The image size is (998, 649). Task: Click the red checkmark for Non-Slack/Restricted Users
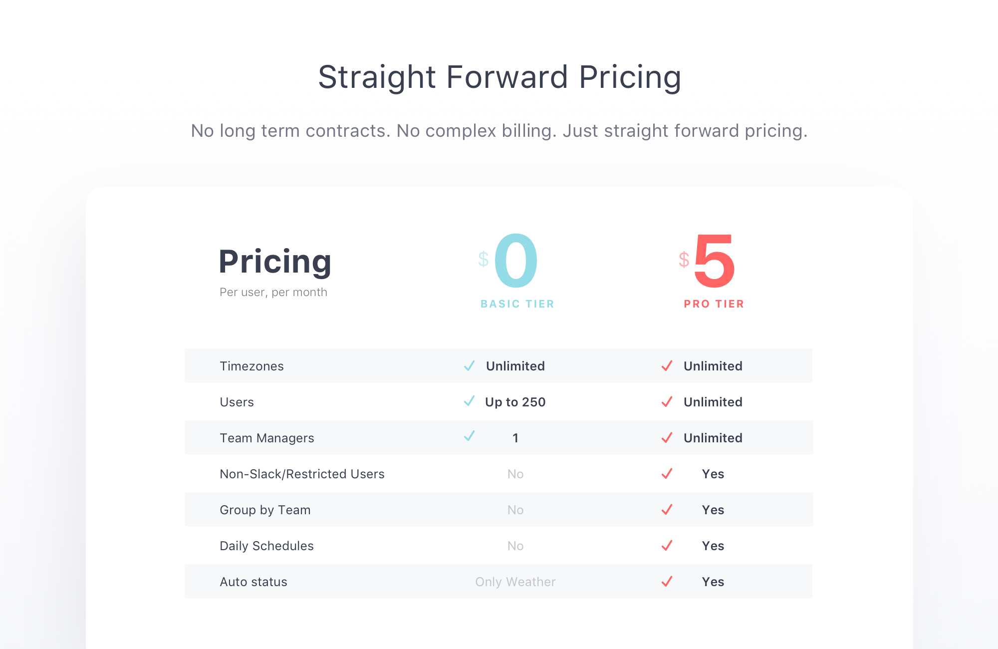coord(667,474)
